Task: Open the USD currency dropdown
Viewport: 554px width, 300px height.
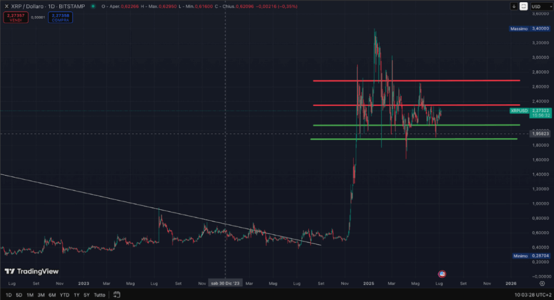Action: tap(538, 6)
